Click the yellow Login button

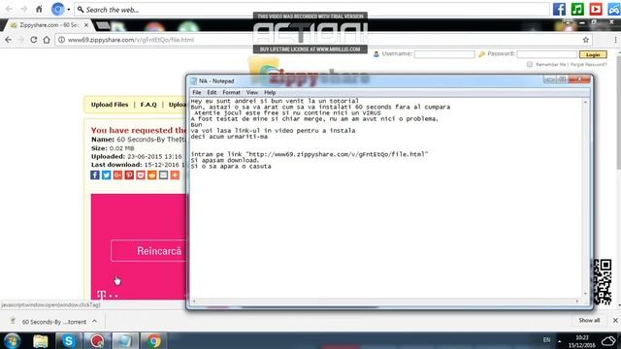[593, 54]
